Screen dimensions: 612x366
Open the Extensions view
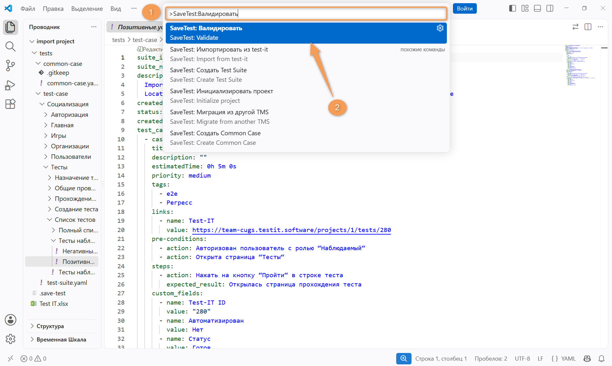[11, 104]
